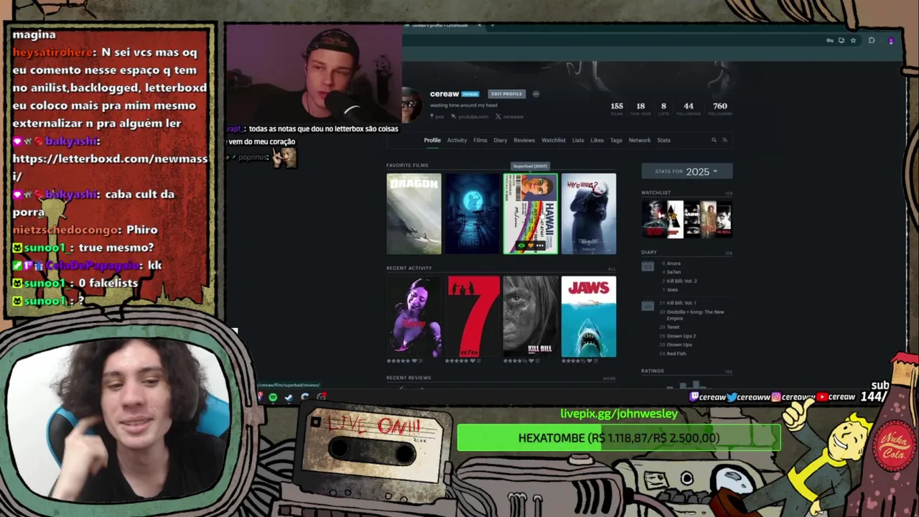Open the Superbad favorite film poster

531,213
